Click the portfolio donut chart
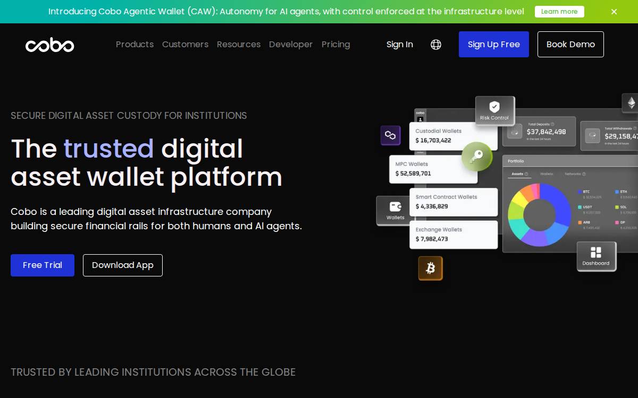Viewport: 638px width, 398px height. click(x=539, y=215)
